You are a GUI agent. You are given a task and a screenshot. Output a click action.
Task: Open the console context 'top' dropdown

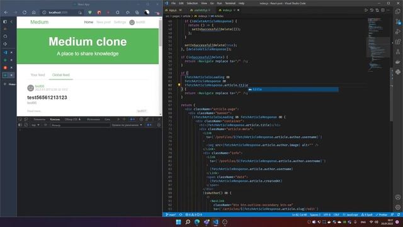click(35, 125)
